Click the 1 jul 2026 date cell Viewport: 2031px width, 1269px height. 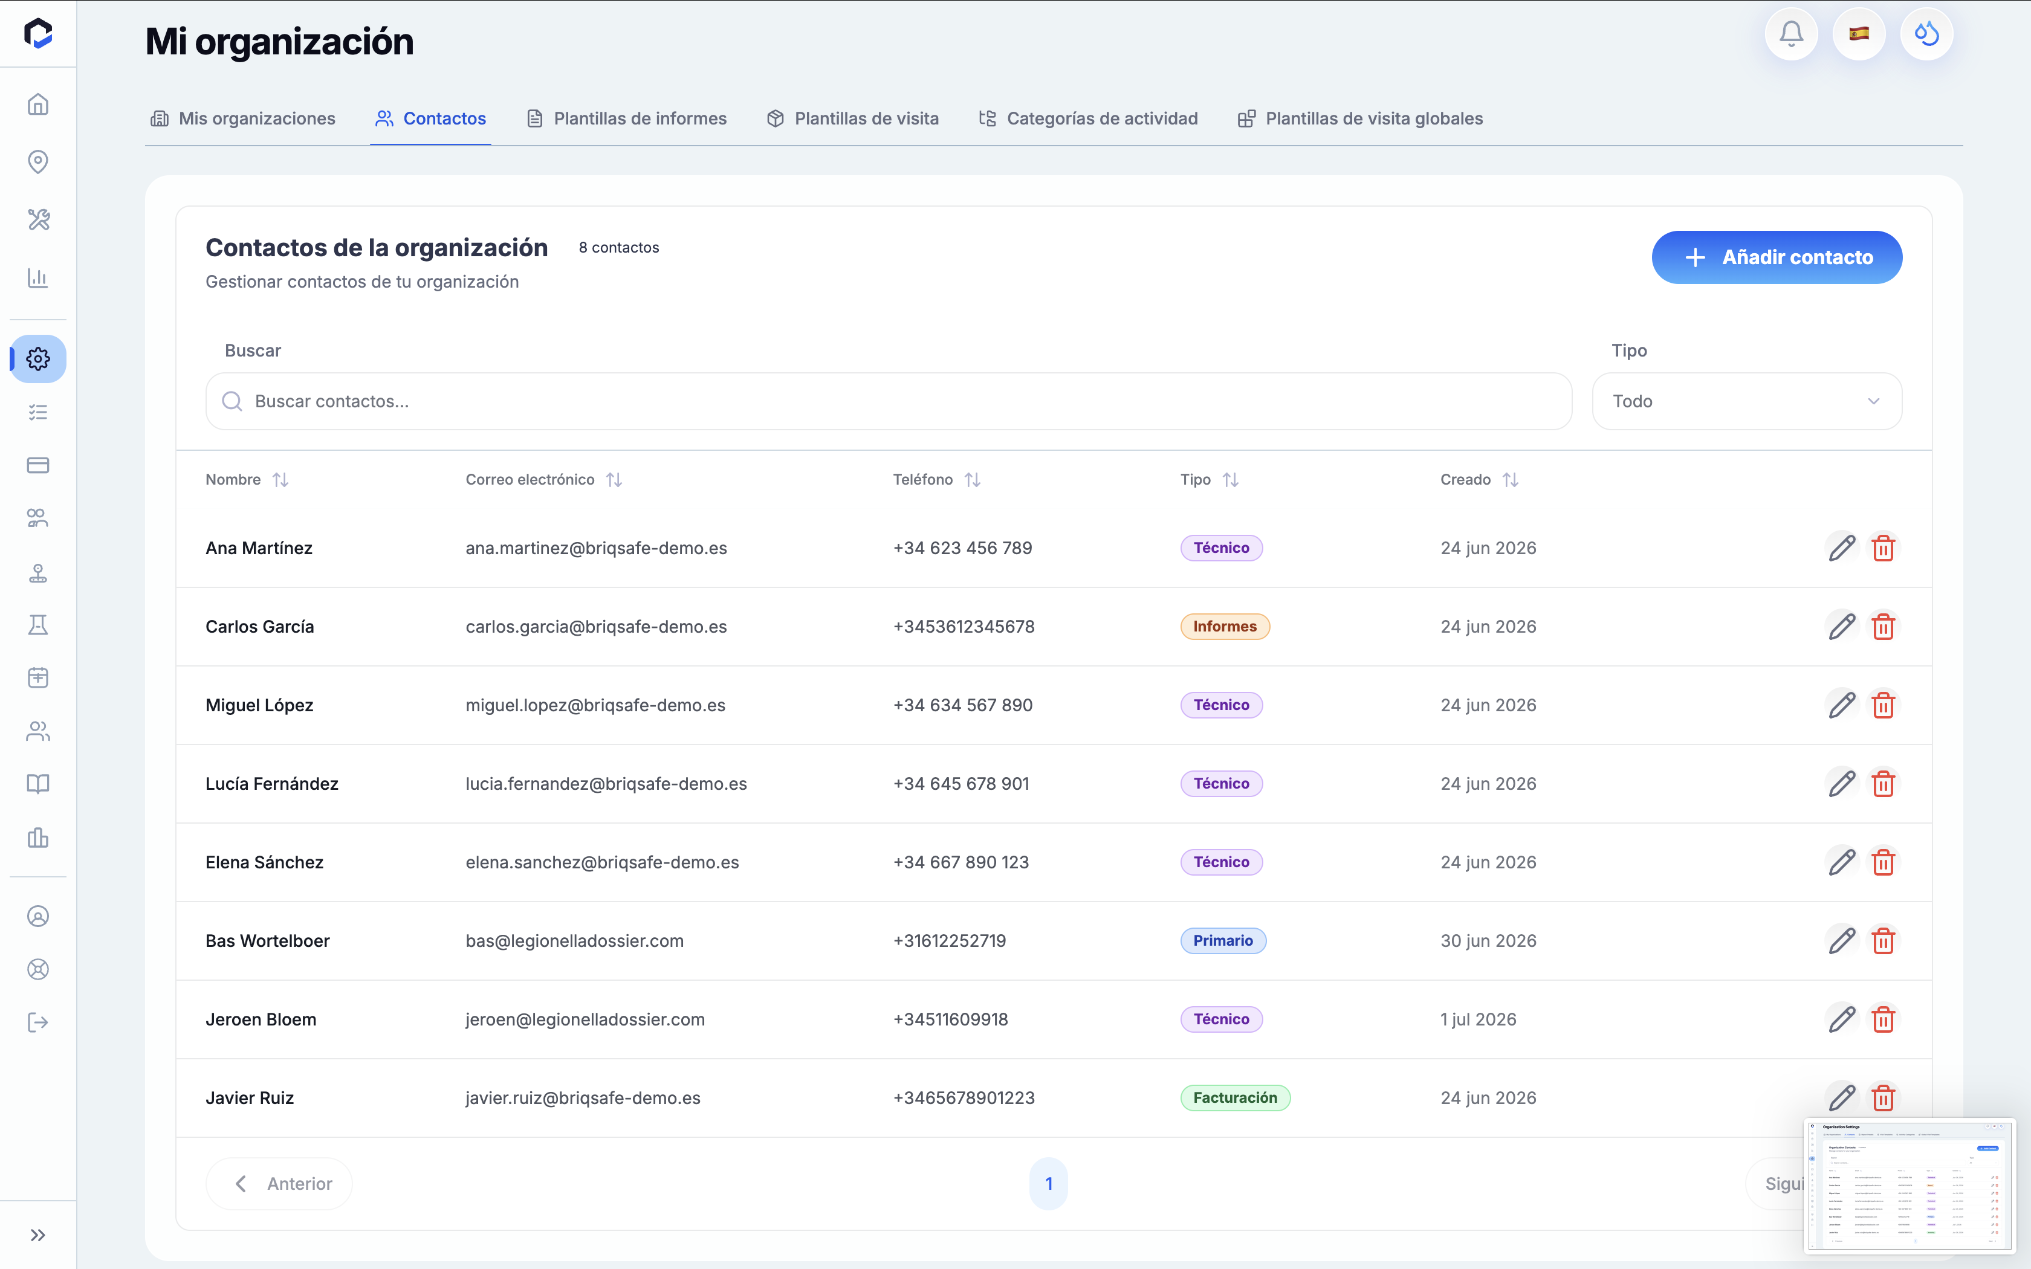point(1478,1020)
